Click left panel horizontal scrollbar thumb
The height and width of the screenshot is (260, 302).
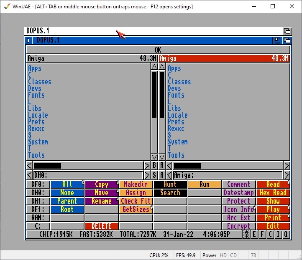pos(48,165)
